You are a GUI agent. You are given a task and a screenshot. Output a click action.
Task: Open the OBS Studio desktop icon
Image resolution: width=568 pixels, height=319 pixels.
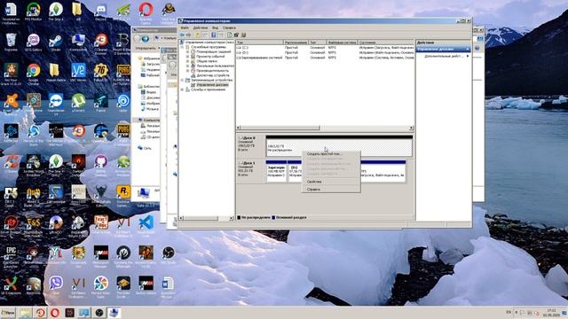click(168, 254)
